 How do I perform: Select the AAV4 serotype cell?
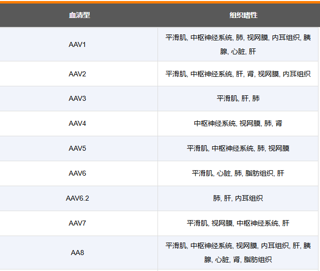79,123
